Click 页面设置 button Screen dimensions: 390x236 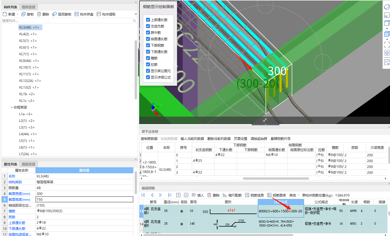click(241, 139)
